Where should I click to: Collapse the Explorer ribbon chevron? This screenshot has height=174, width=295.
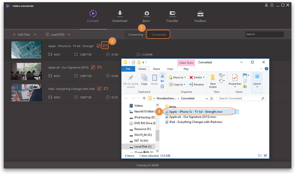point(261,69)
